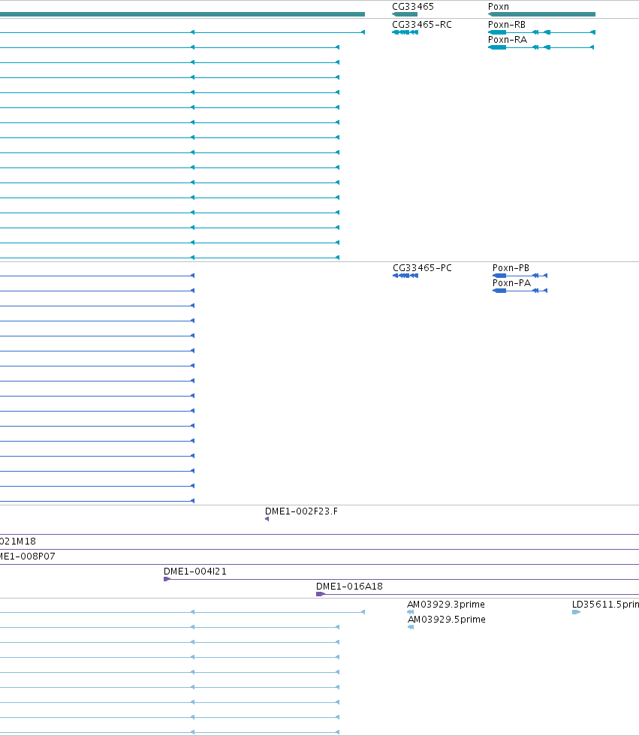Click the AM03929.3prime label
The image size is (639, 736).
[446, 604]
